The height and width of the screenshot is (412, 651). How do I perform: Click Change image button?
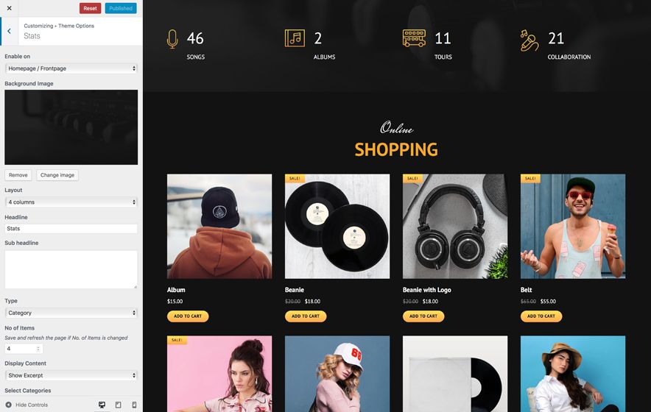[x=57, y=175]
